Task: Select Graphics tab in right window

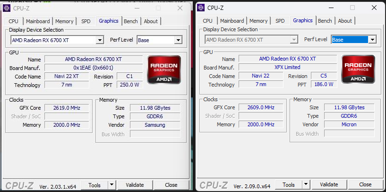Action: click(x=303, y=20)
